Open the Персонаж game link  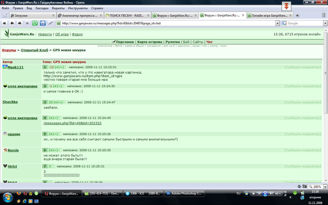[x=125, y=42]
